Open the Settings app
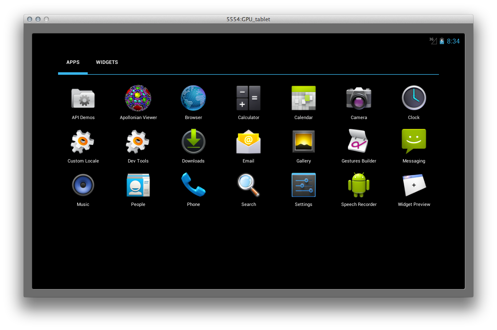The height and width of the screenshot is (330, 497). [x=304, y=185]
